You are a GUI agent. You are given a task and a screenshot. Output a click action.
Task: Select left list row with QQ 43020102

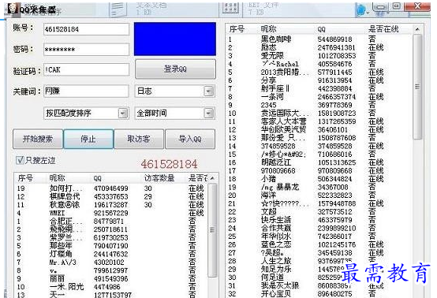click(x=111, y=263)
